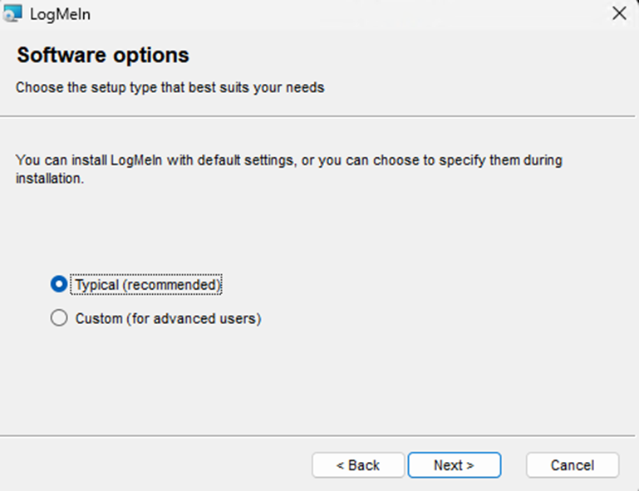Image resolution: width=639 pixels, height=491 pixels.
Task: Click the empty title bar area
Action: click(x=332, y=12)
